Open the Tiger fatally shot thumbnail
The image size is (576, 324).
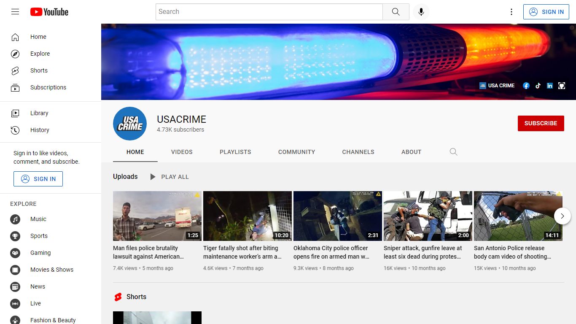click(248, 216)
